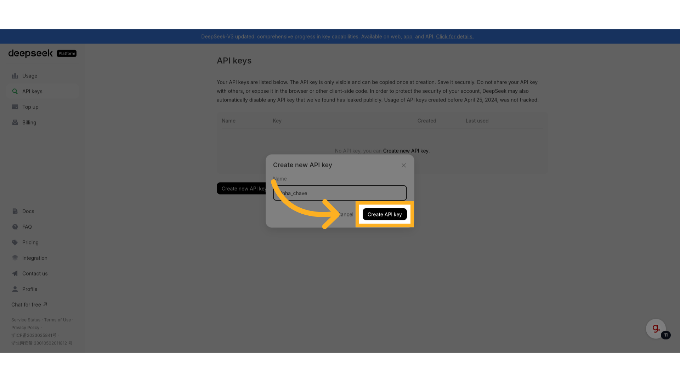Open Pricing from sidebar
680x382 pixels.
point(42,242)
